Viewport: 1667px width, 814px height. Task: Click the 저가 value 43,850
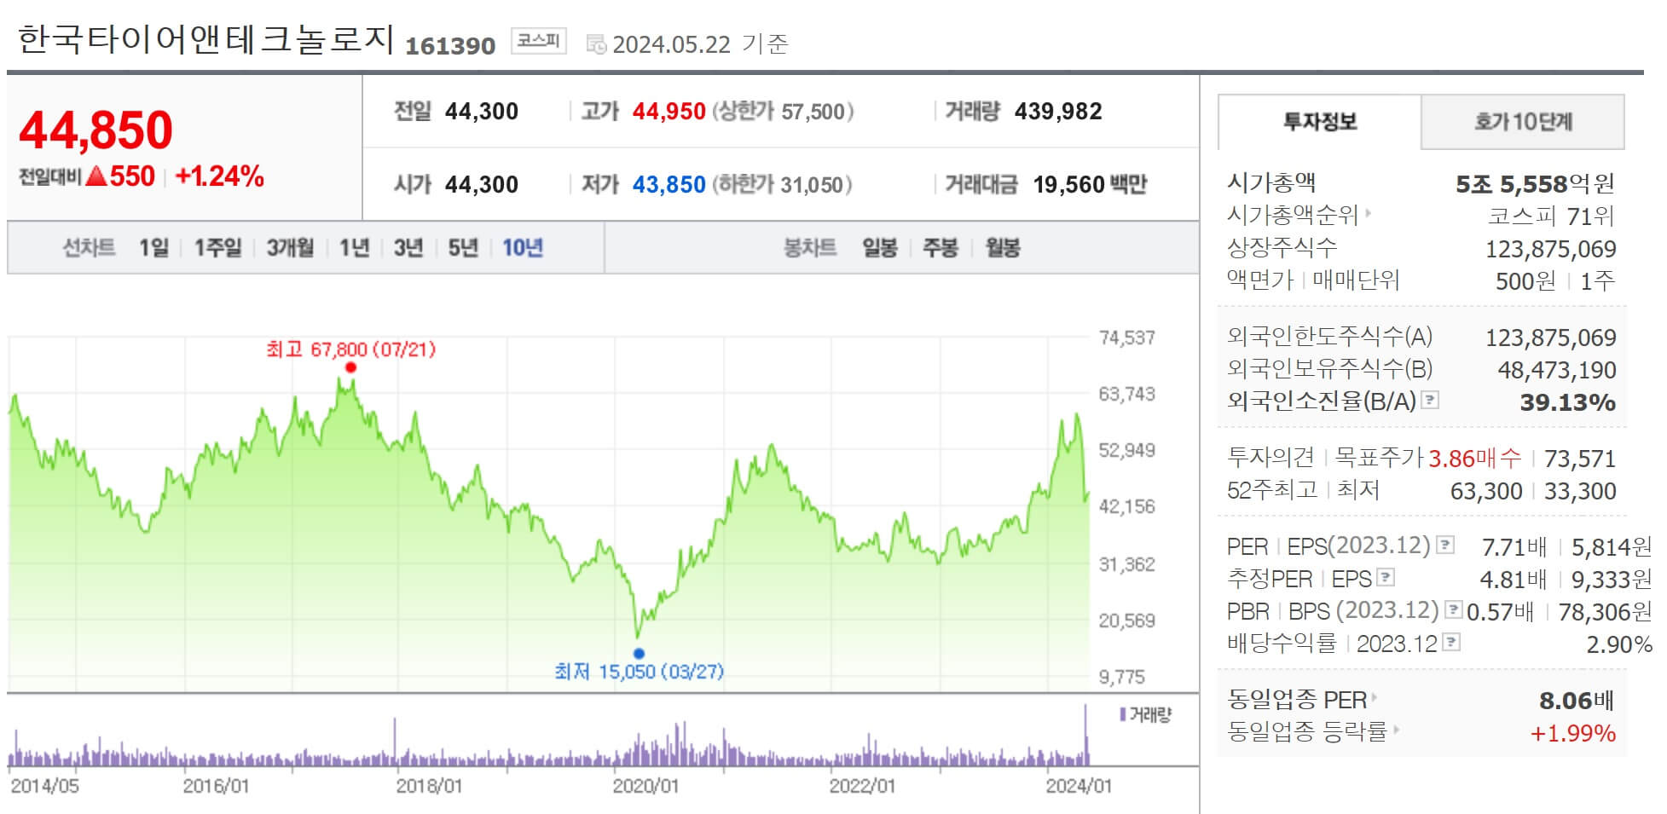click(x=669, y=185)
